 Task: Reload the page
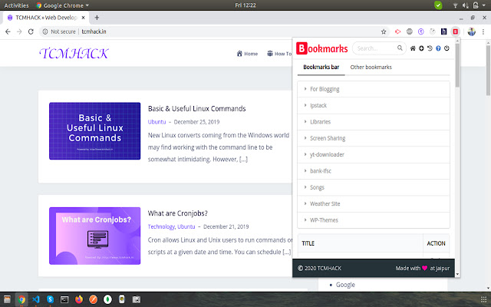31,31
